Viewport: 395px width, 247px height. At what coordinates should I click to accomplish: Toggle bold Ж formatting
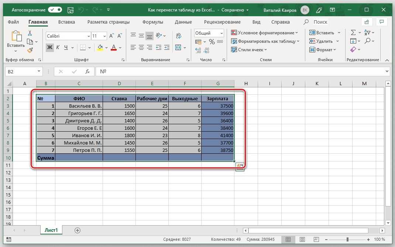click(x=49, y=48)
